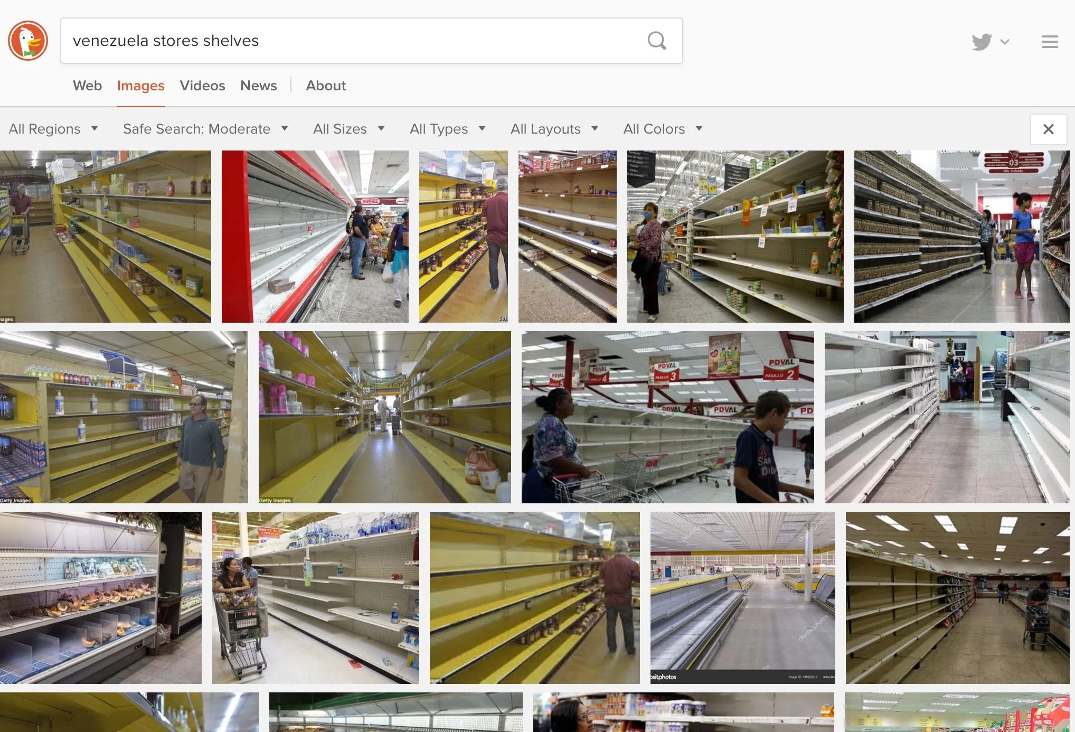Open the All Colors filter
The height and width of the screenshot is (732, 1075).
[x=663, y=129]
